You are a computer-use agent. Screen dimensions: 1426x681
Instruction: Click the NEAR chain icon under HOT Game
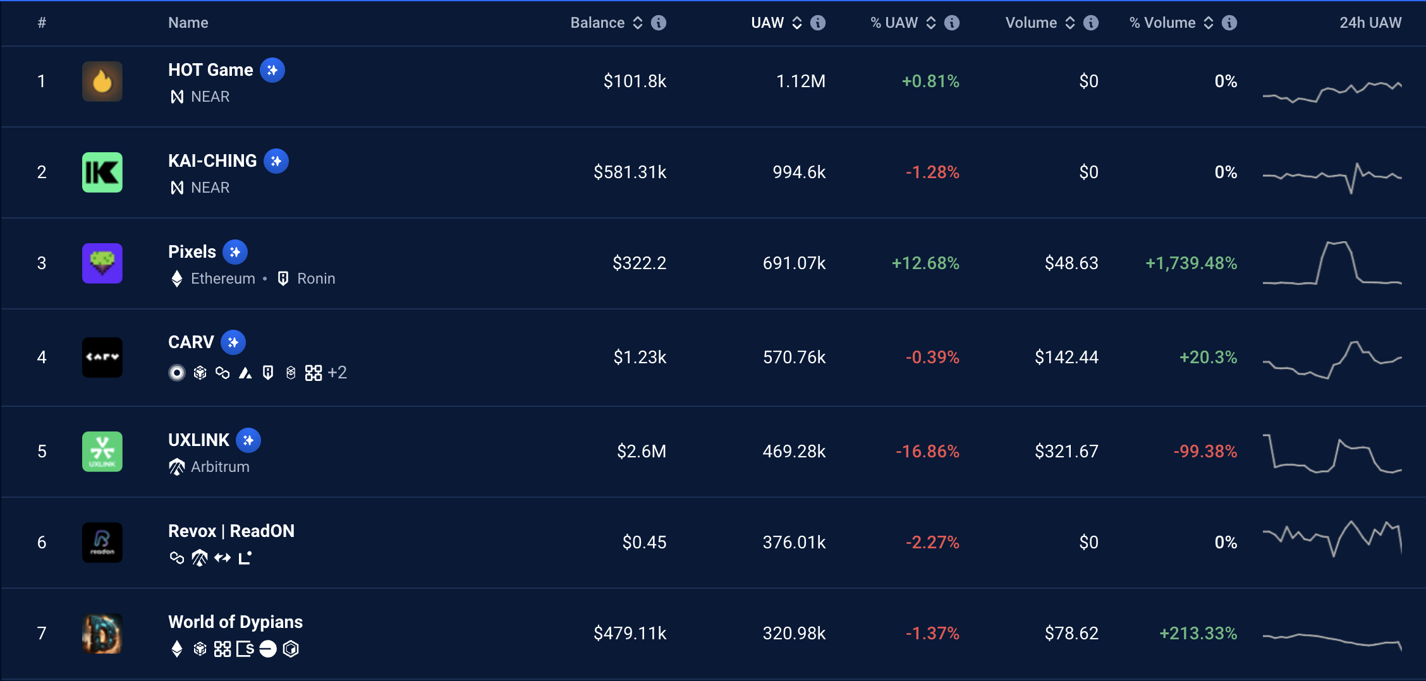pos(177,97)
